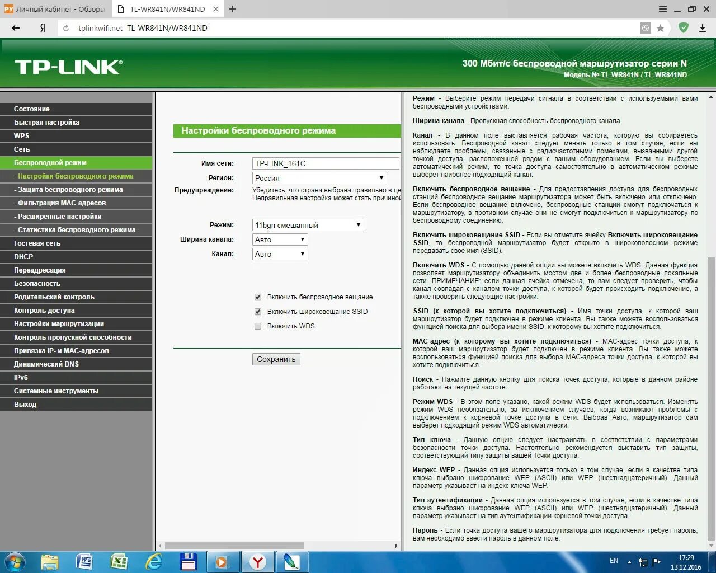Open Привязка IP- и MAC-адресов menu item
Screen dimensions: 716x573
pyautogui.click(x=76, y=351)
